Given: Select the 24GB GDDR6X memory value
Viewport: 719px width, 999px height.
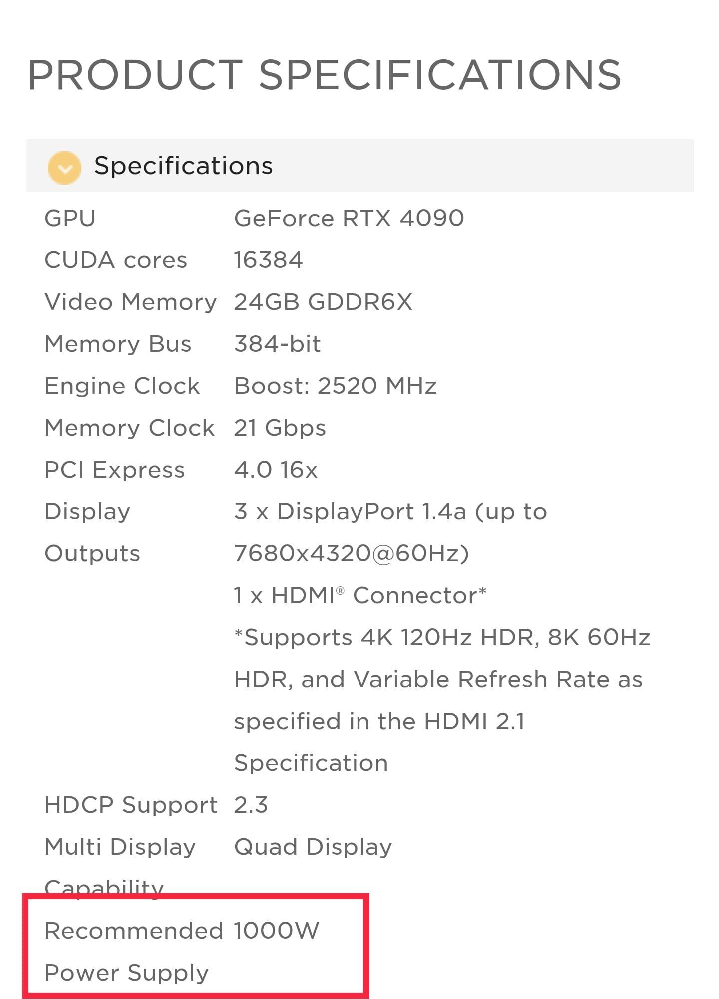Looking at the screenshot, I should [323, 302].
